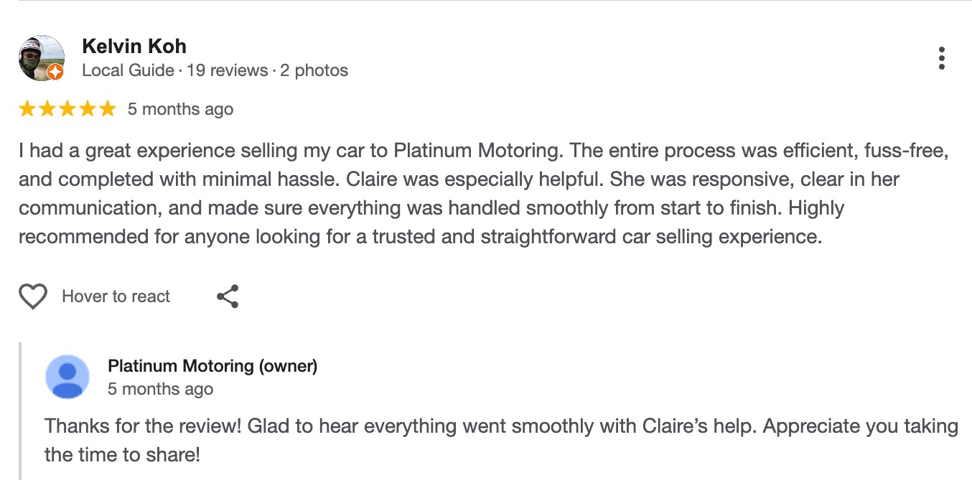
Task: Click the share review icon
Action: tap(228, 296)
